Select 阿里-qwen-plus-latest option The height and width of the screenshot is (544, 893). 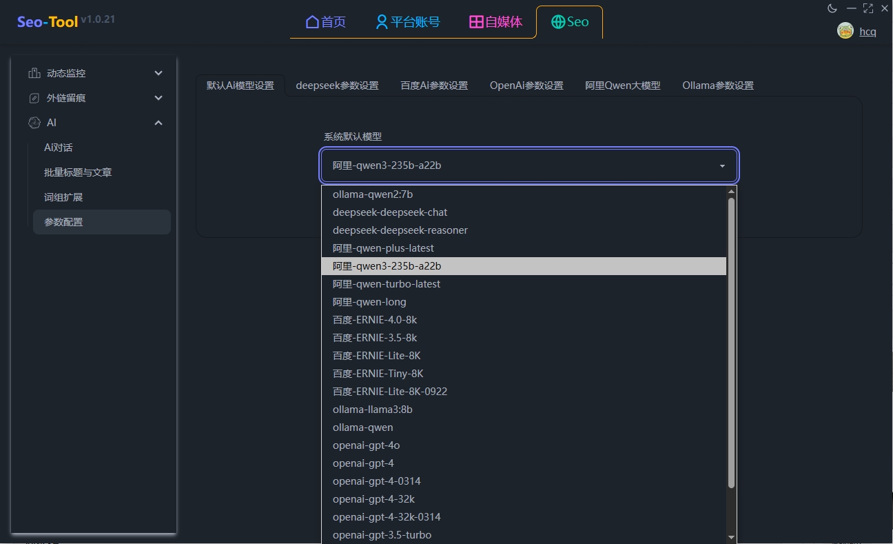click(524, 248)
